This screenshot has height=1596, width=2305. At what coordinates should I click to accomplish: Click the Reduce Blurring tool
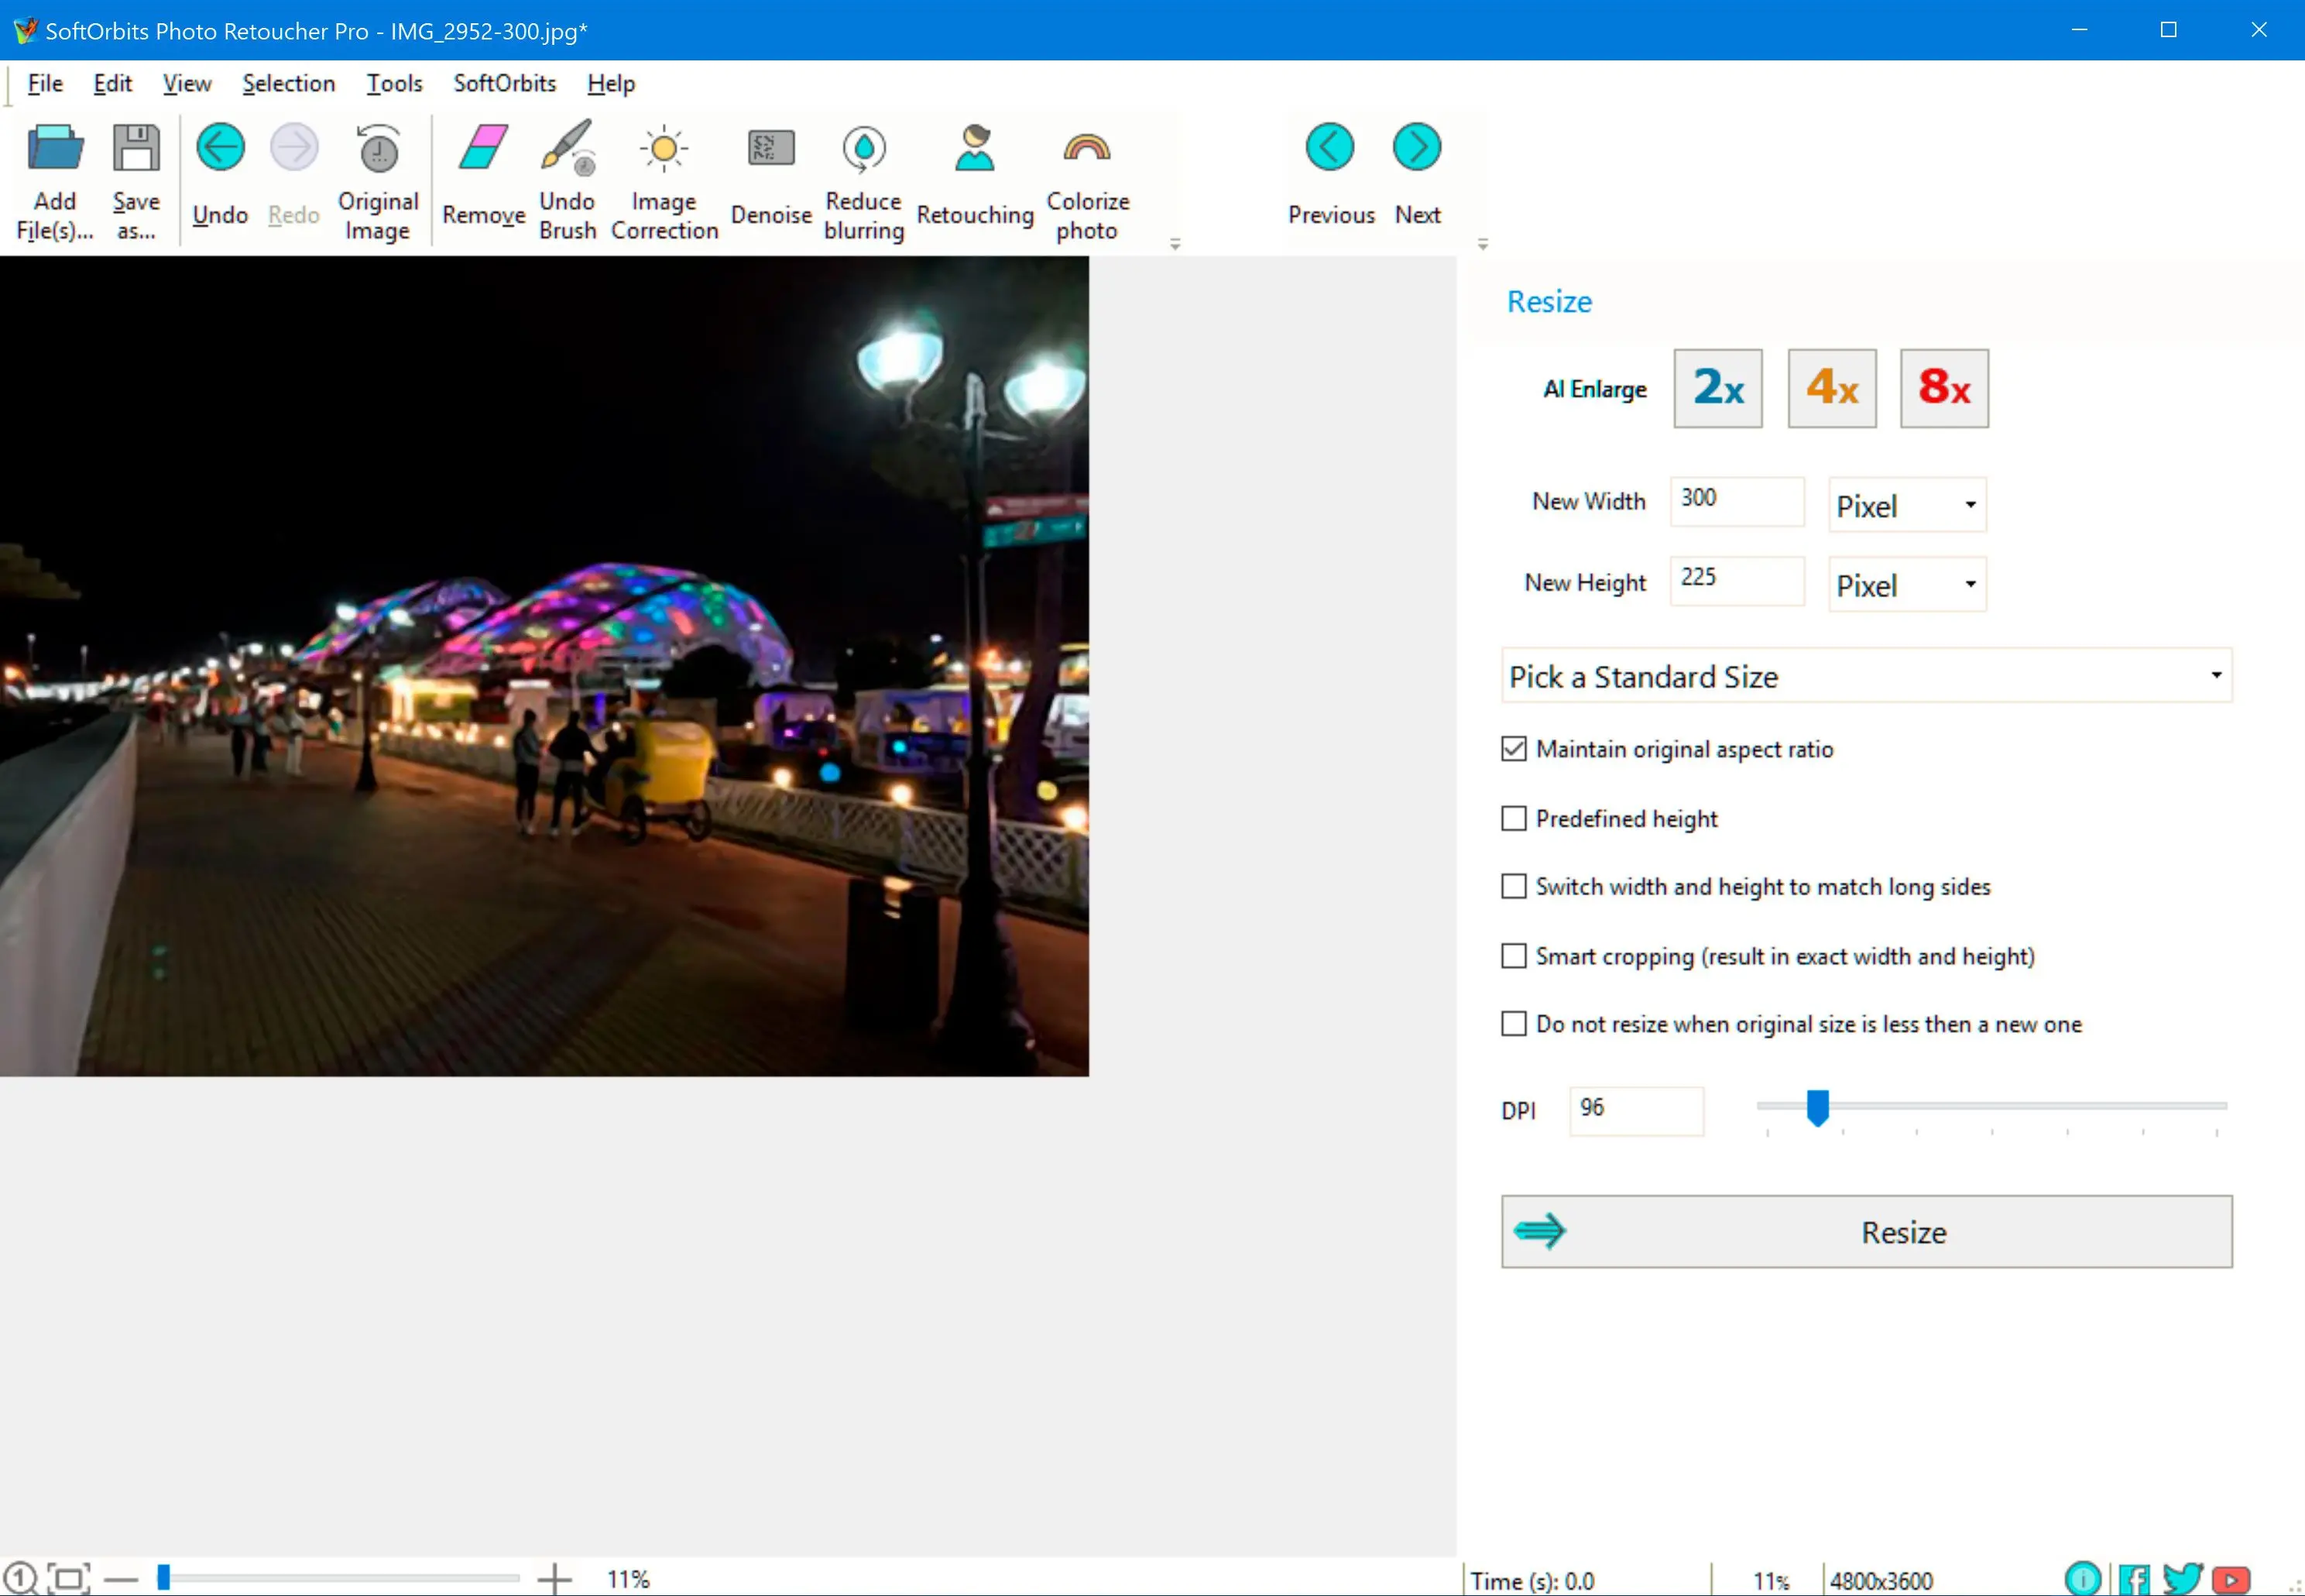863,177
